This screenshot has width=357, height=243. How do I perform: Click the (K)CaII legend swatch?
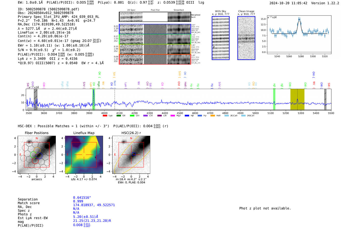click(x=226, y=116)
